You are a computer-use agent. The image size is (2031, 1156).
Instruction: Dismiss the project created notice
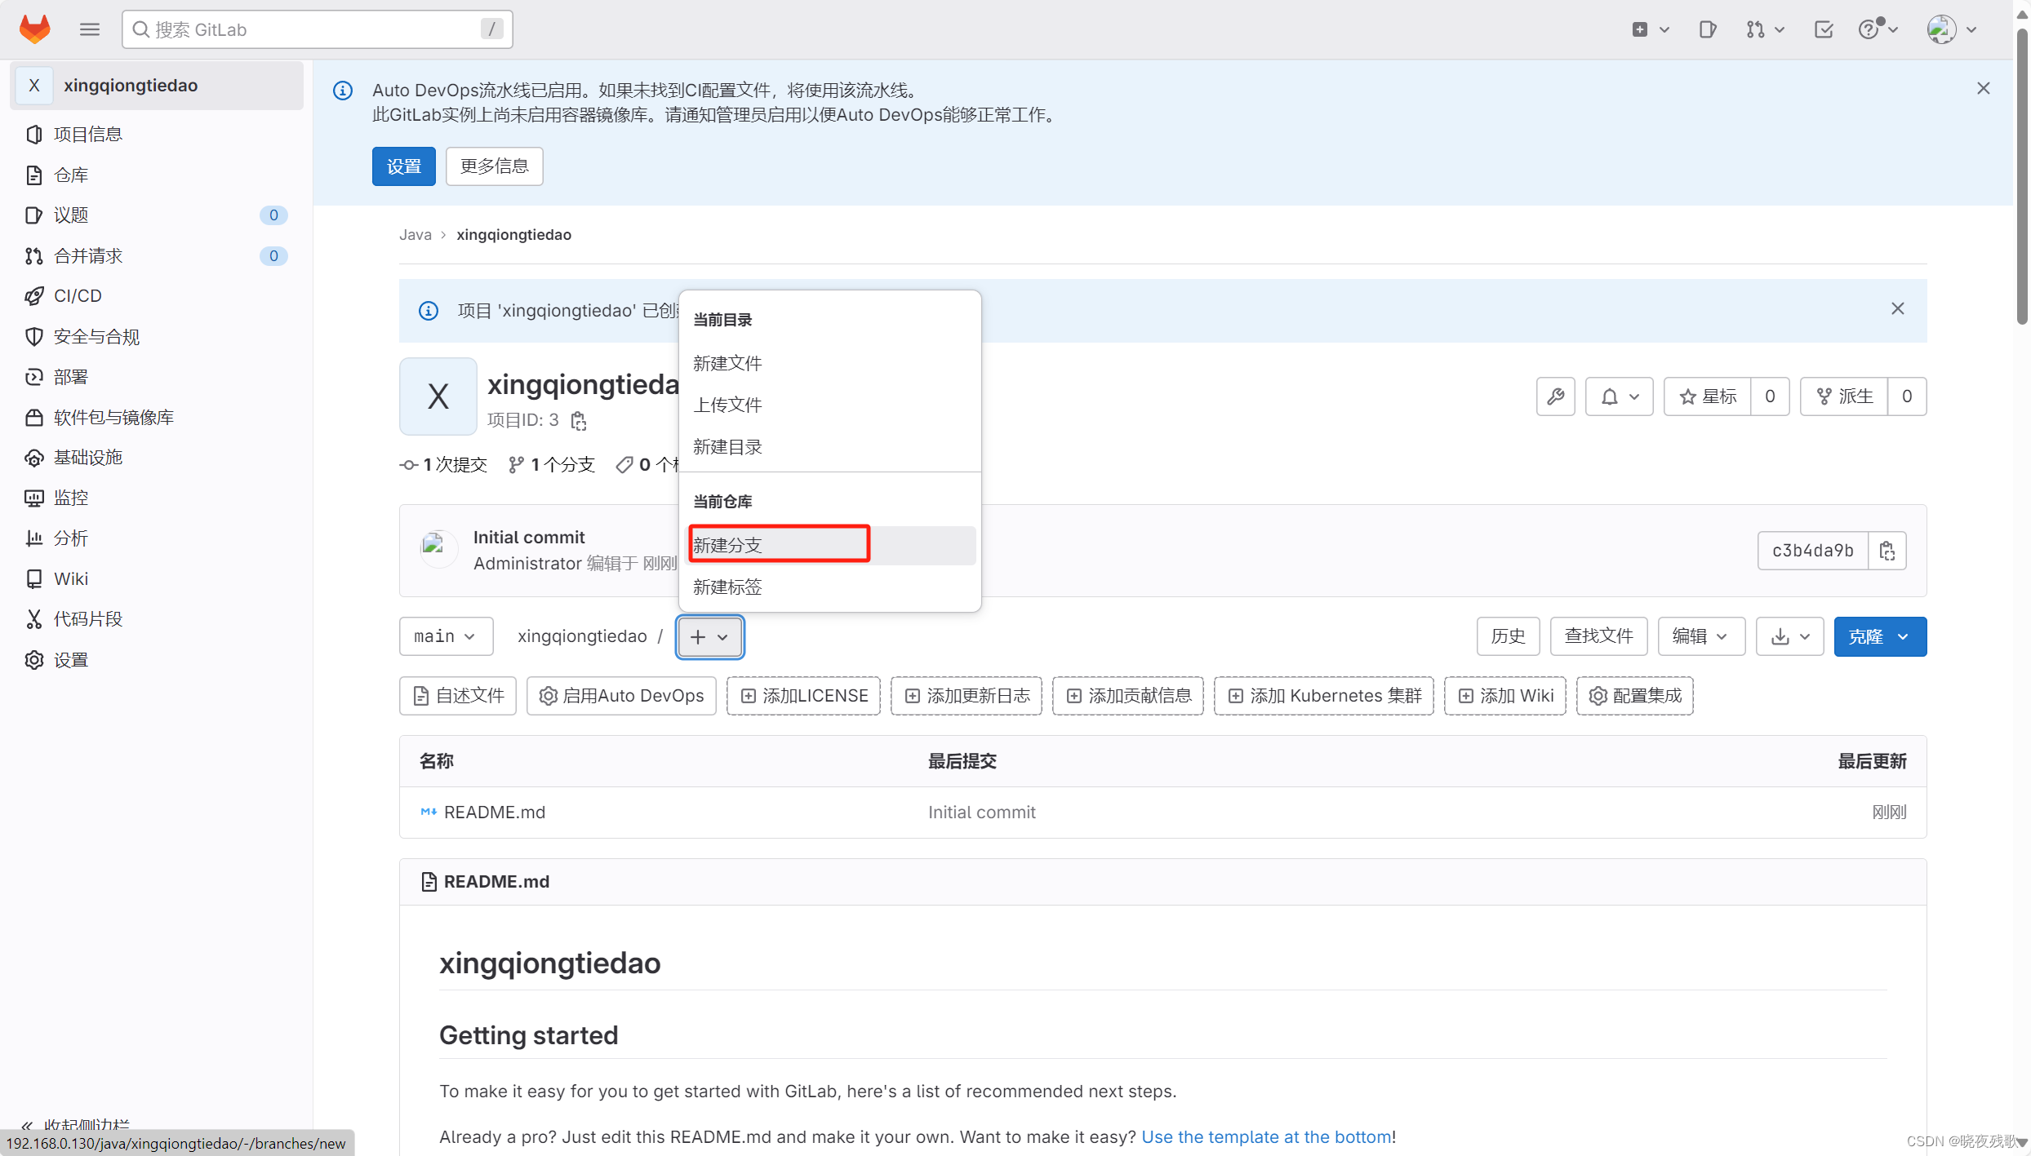1898,308
